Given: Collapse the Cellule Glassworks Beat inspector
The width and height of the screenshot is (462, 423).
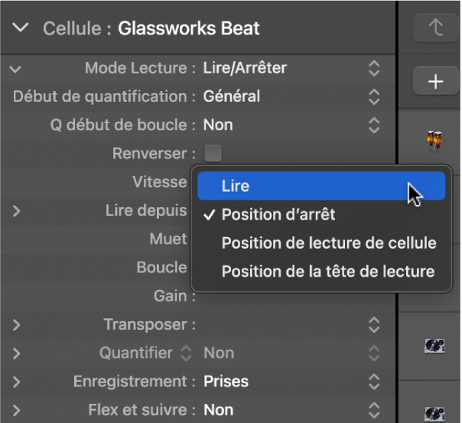Looking at the screenshot, I should pos(21,28).
